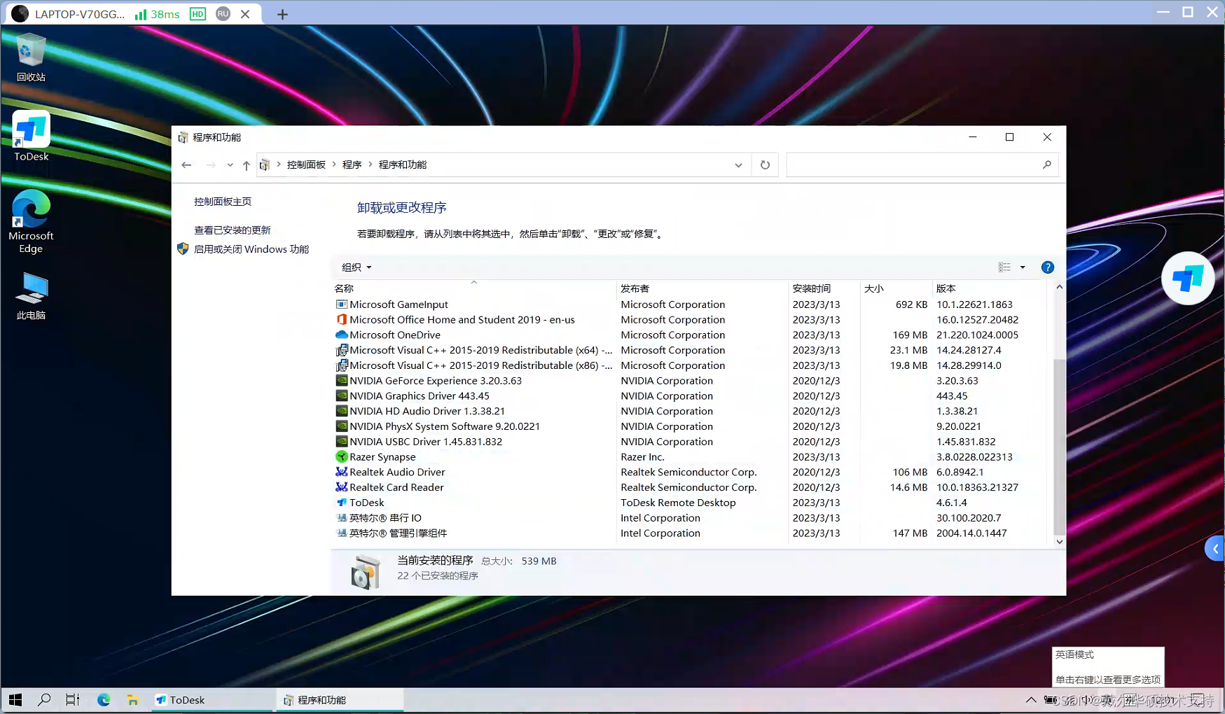Open 控制面板主页 link
The image size is (1225, 714).
223,202
